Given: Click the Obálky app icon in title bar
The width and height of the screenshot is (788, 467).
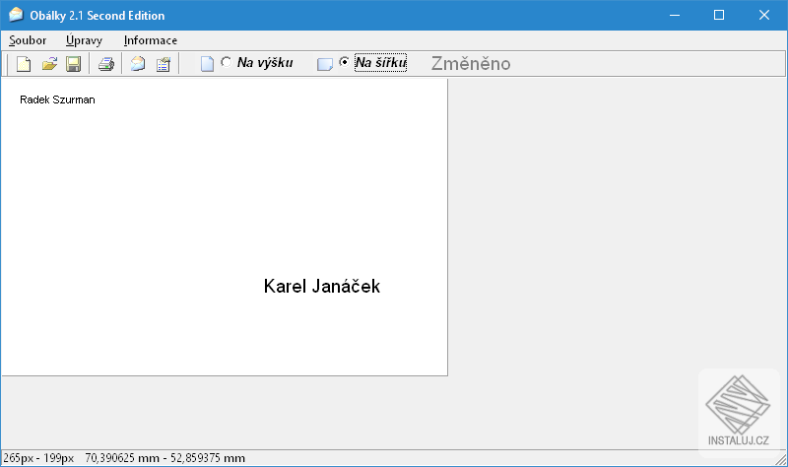Looking at the screenshot, I should click(16, 15).
